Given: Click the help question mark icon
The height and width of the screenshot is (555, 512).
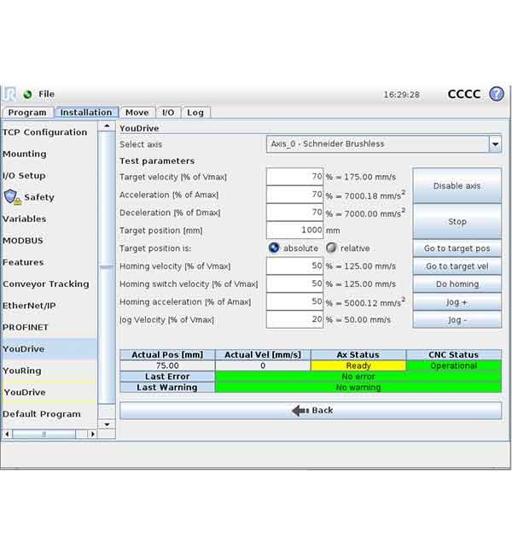Looking at the screenshot, I should point(496,94).
